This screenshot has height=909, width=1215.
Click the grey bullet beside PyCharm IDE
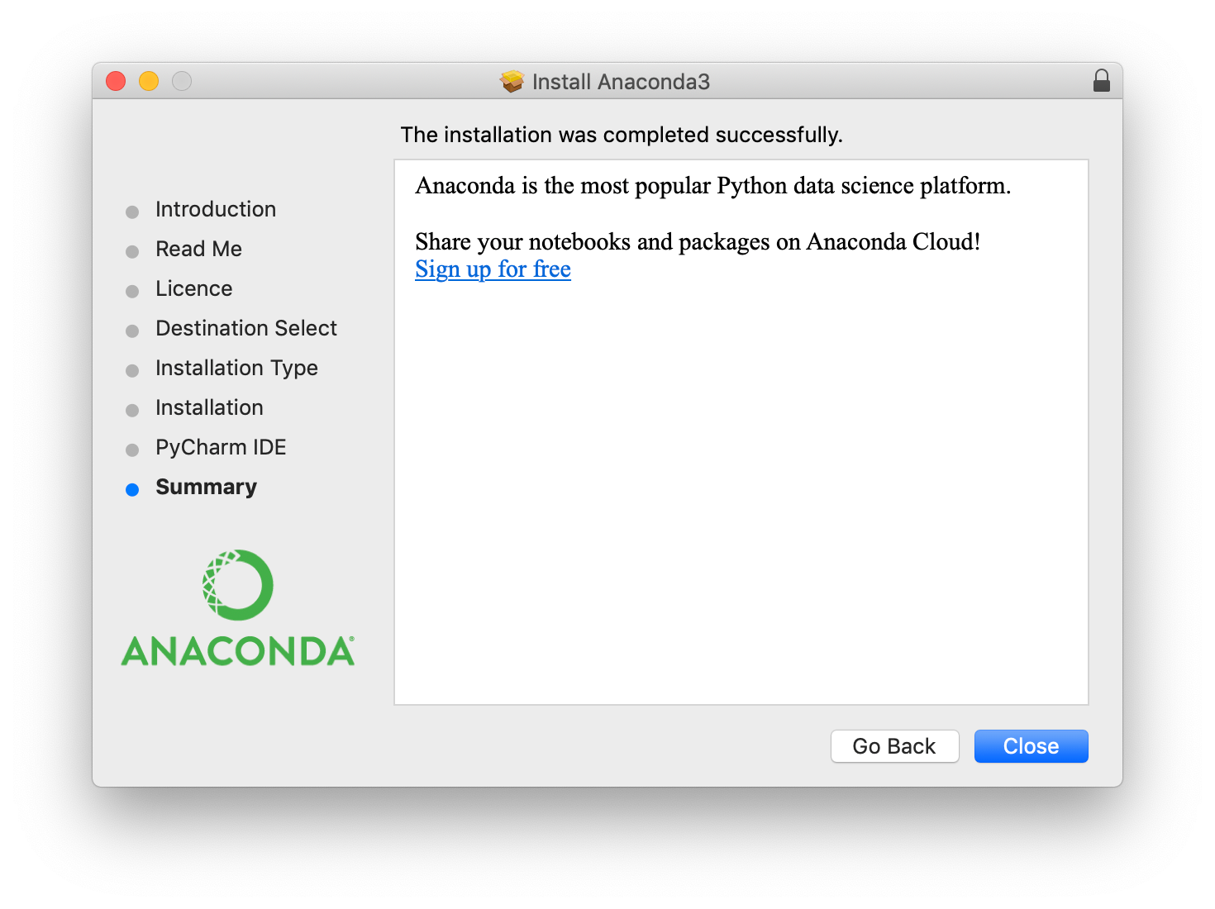[132, 450]
